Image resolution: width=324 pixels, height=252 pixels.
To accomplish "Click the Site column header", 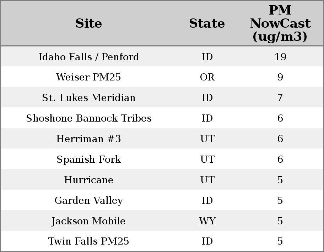I will [x=88, y=23].
